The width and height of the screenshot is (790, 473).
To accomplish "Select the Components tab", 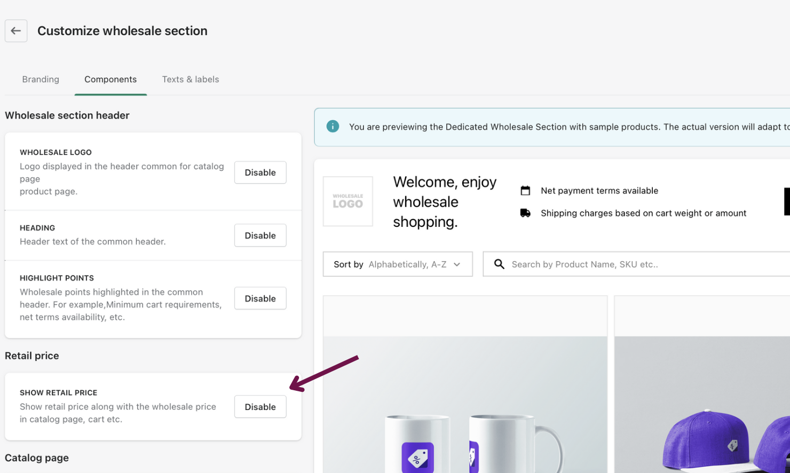I will point(110,80).
